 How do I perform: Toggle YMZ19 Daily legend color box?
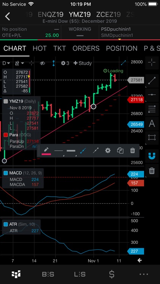6,101
